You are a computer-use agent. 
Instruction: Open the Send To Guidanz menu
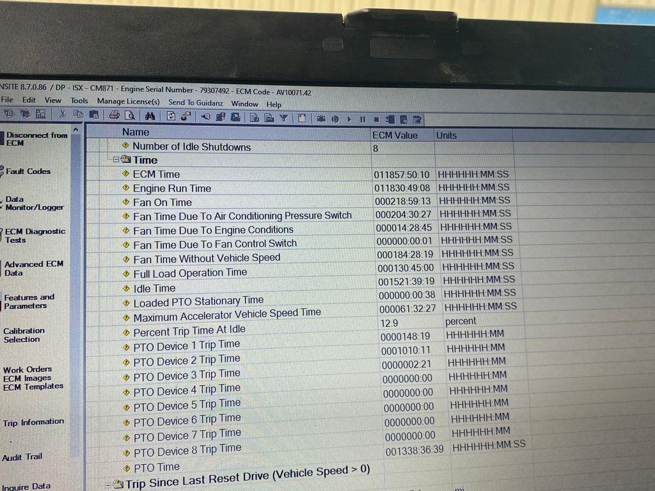(196, 103)
